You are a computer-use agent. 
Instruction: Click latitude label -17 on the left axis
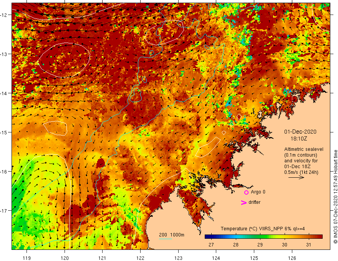click(x=4, y=211)
